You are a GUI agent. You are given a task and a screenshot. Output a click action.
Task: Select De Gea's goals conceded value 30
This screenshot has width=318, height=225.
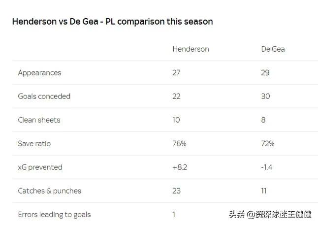pyautogui.click(x=266, y=96)
